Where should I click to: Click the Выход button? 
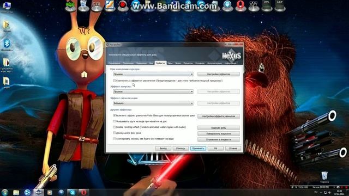[163, 148]
